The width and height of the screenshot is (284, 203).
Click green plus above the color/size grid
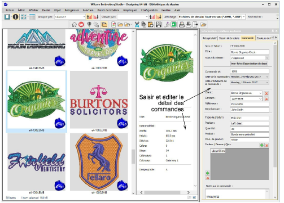coord(261,145)
